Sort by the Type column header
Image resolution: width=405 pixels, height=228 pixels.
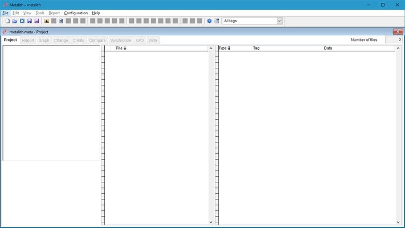pos(224,48)
